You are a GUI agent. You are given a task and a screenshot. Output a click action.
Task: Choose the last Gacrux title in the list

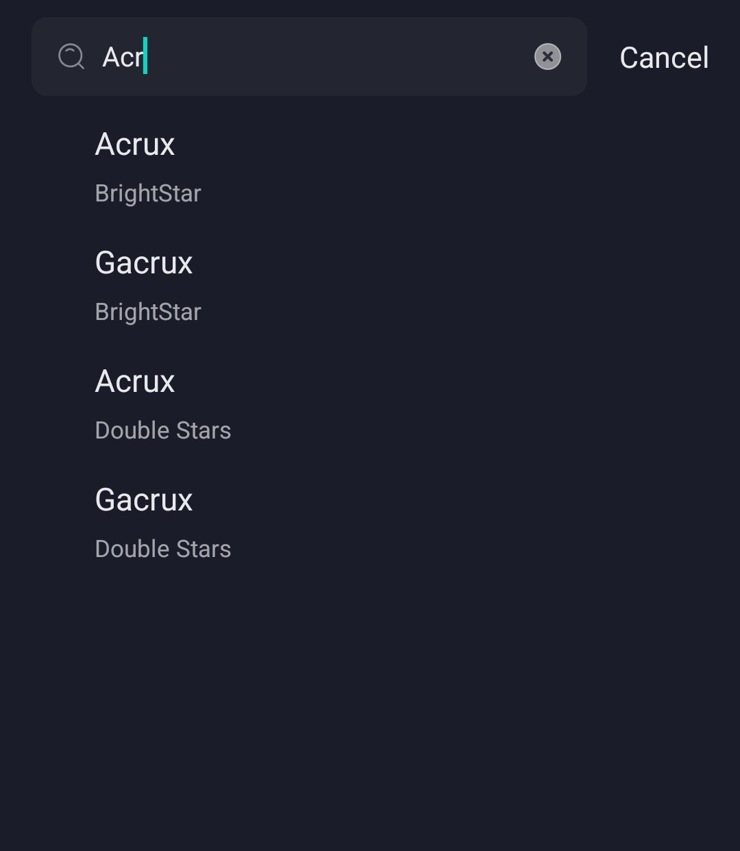144,500
